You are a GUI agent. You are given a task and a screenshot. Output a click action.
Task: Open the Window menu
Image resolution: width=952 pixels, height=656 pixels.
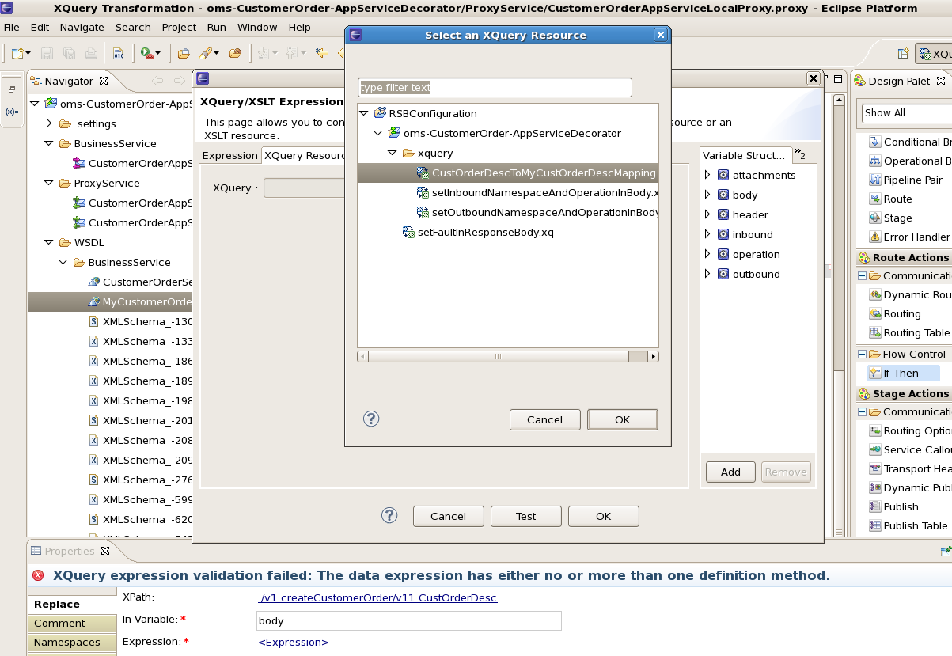257,27
